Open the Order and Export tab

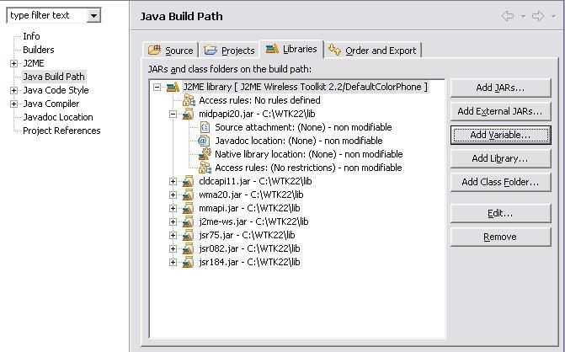372,50
